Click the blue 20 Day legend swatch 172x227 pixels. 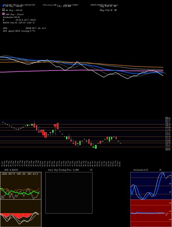(3, 6)
